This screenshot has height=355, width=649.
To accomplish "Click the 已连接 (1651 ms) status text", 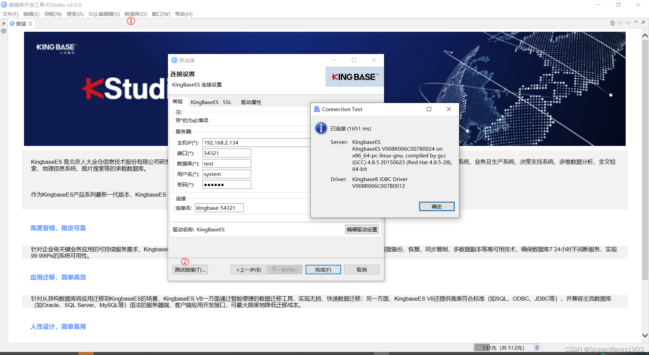I will [351, 128].
